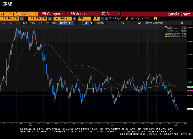Image resolution: width=193 pixels, height=139 pixels.
Task: Edit the end date 02/15/2018 field
Action: [x=38, y=19]
